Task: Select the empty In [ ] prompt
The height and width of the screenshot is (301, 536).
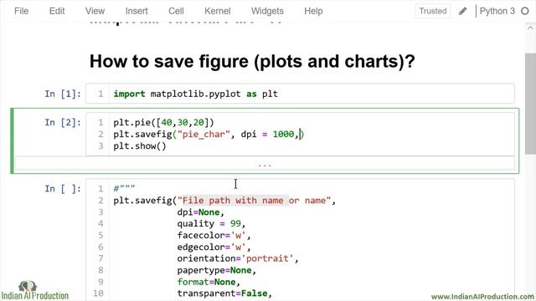Action: [x=63, y=188]
